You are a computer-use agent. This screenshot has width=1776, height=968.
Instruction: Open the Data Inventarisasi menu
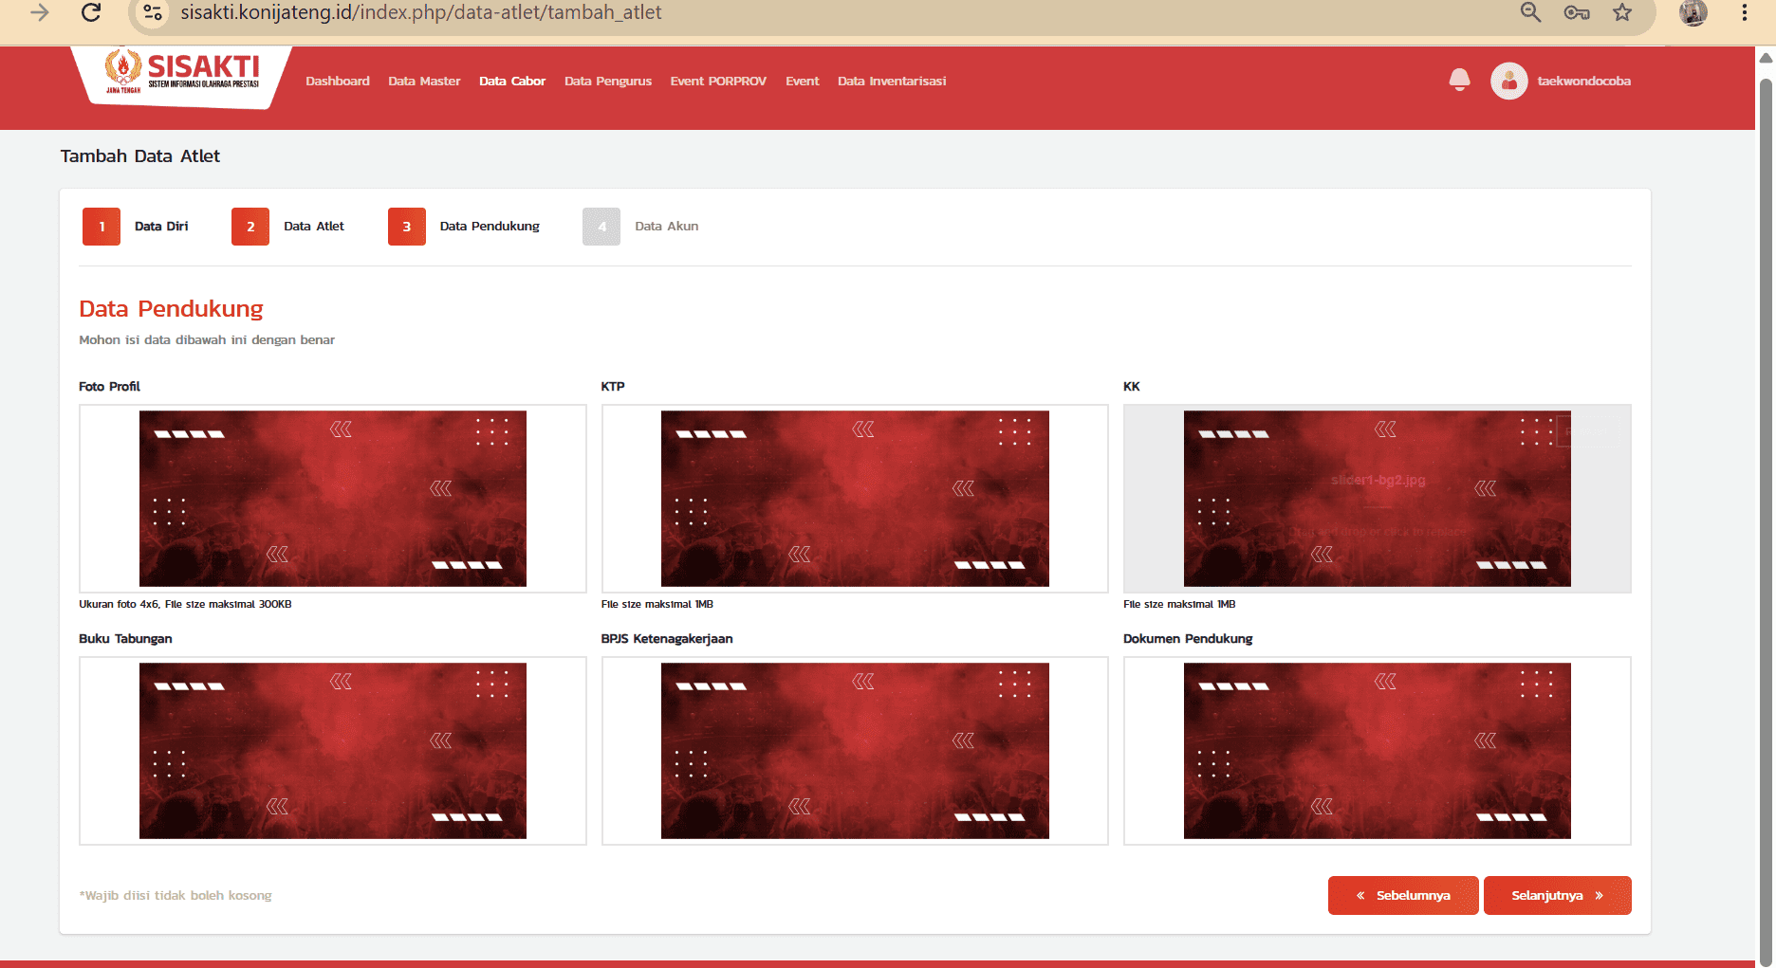coord(892,81)
